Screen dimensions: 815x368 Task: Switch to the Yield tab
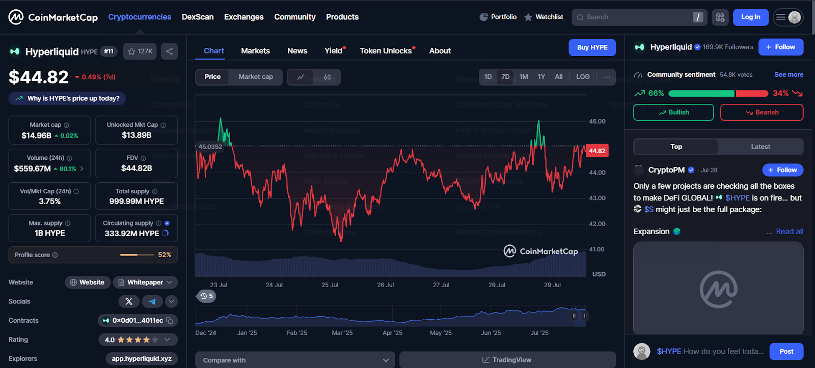334,51
